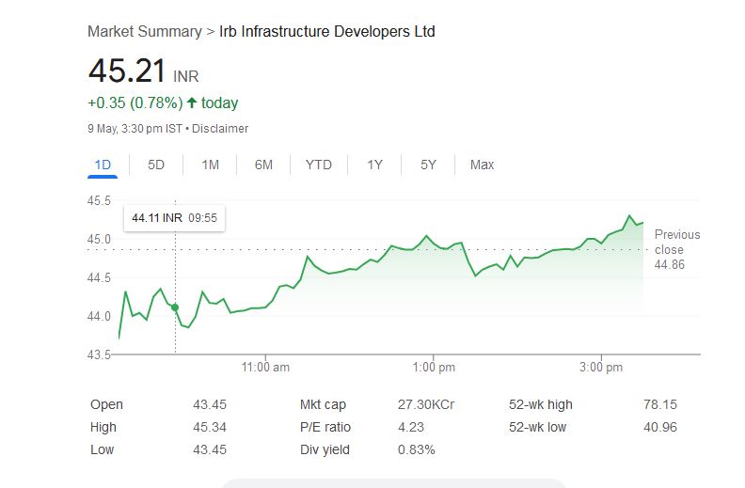Click the 44.11 INR 09:55 tooltip
This screenshot has height=488, width=745.
(x=174, y=218)
